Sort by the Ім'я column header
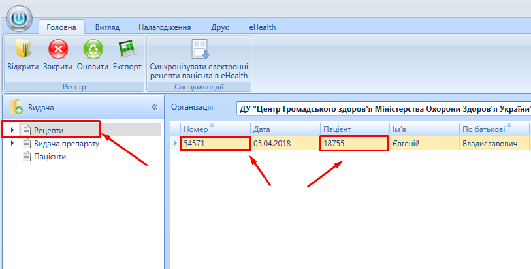Screen dimensions: 531x269 (x=425, y=129)
